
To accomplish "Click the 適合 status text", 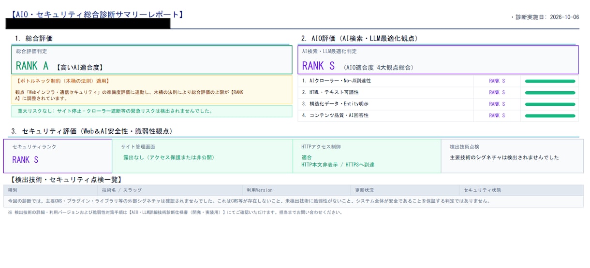I will tap(306, 157).
